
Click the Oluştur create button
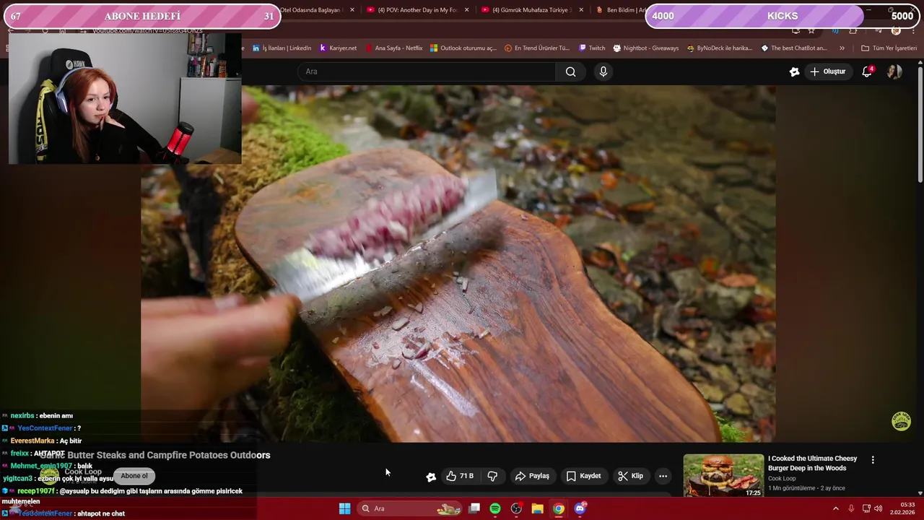[x=827, y=71]
